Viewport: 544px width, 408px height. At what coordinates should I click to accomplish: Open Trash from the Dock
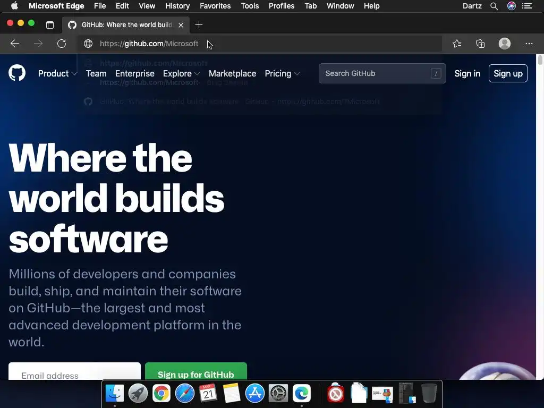429,393
